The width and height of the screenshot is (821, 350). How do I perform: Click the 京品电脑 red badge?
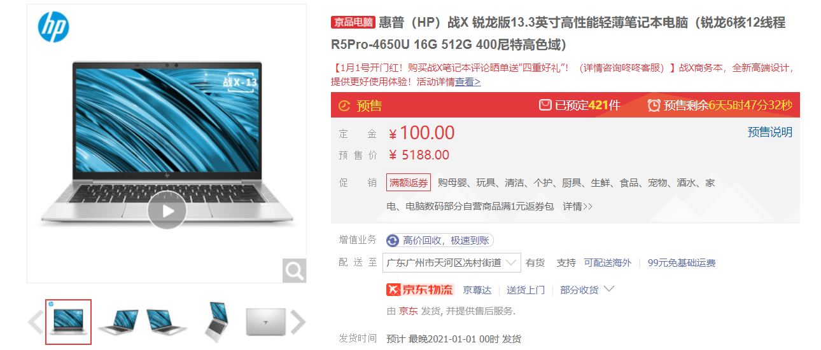[353, 23]
